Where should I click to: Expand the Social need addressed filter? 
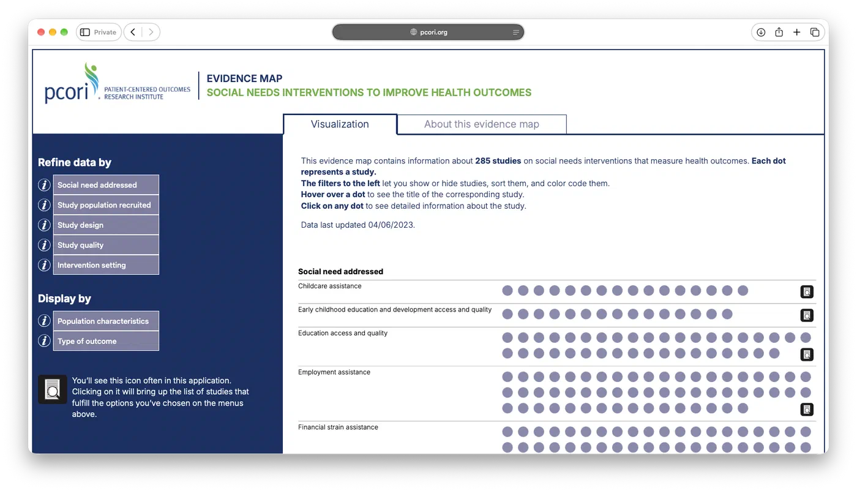[x=106, y=185]
